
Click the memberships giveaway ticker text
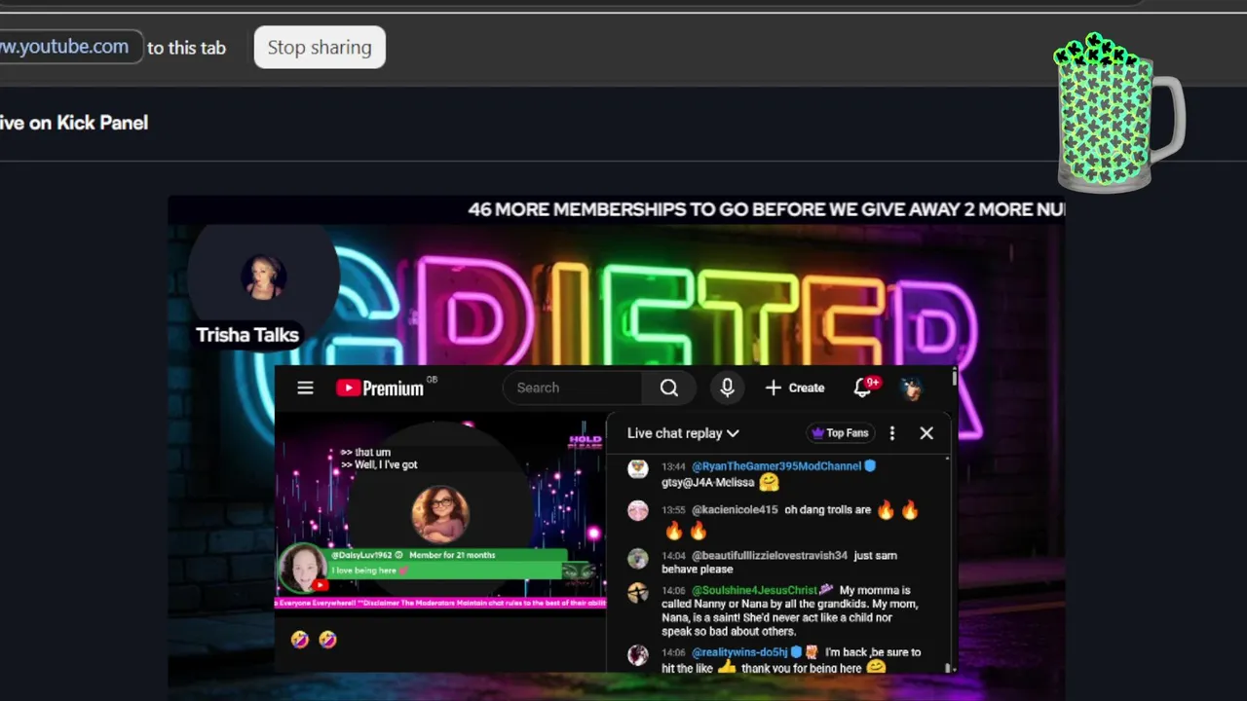pos(765,209)
